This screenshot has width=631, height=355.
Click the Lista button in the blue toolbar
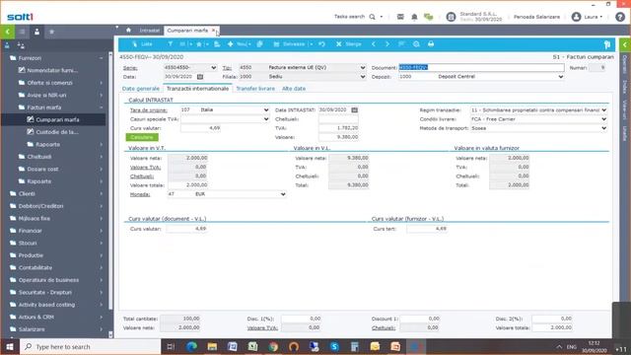click(142, 44)
